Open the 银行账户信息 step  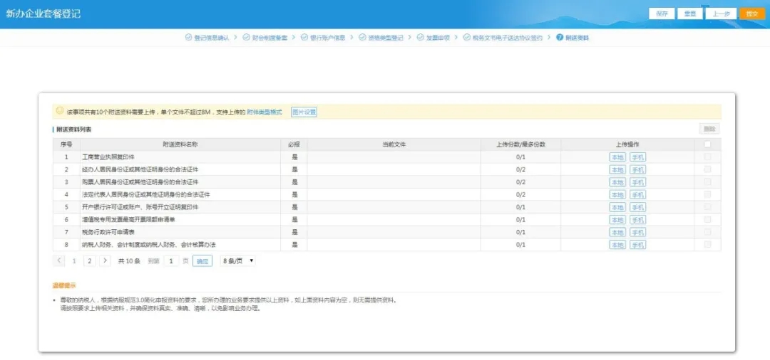coord(323,38)
